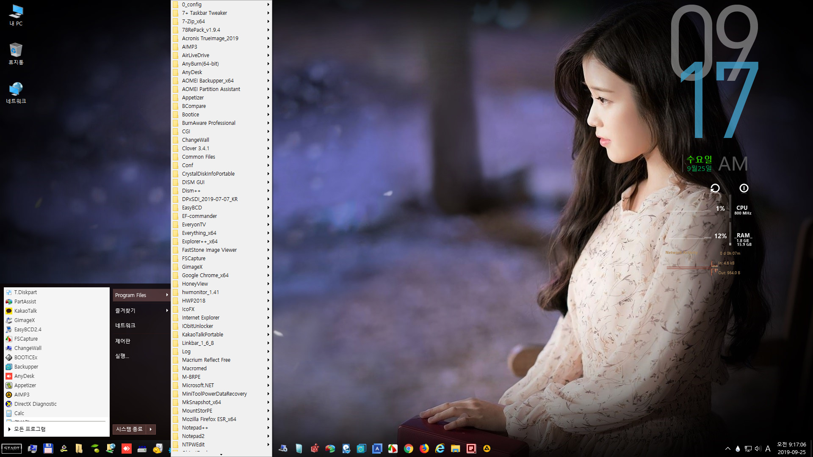This screenshot has height=457, width=813.
Task: Open the NTPWEdit folder entry
Action: click(x=221, y=445)
